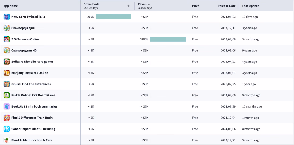
Task: Open Solitaire Klondike card games name
Action: (x=32, y=62)
